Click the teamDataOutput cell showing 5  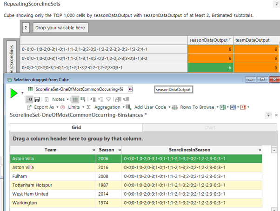256,67
